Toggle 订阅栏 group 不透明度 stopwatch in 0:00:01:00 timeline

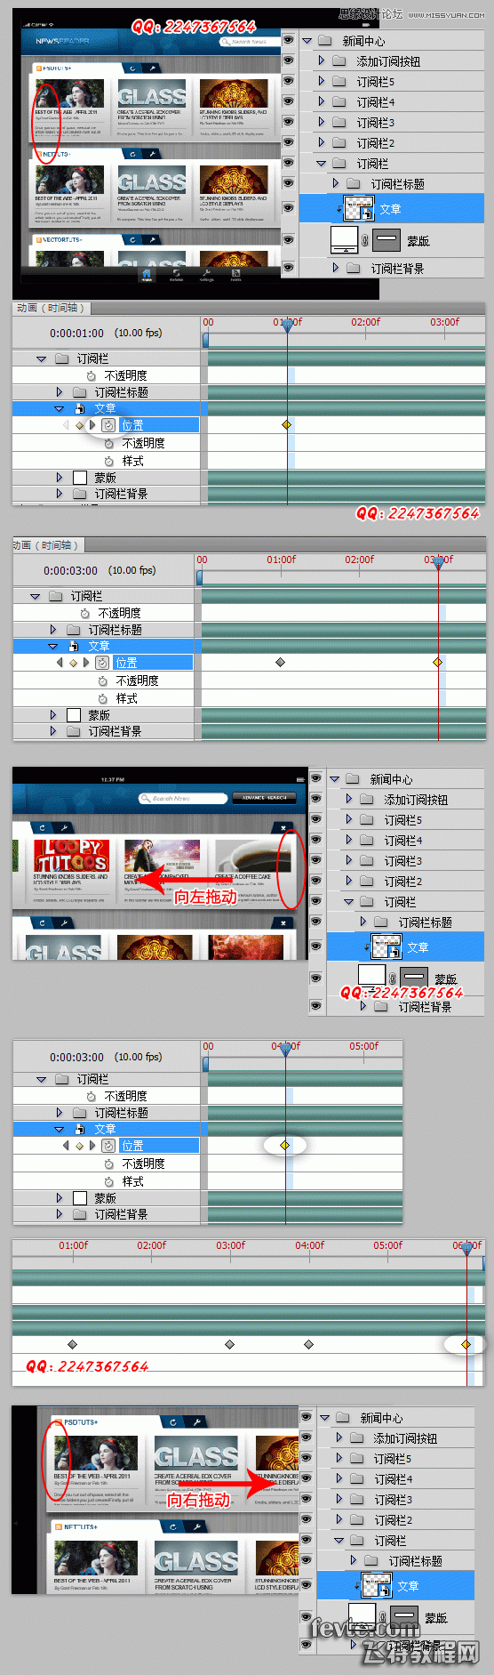point(91,376)
